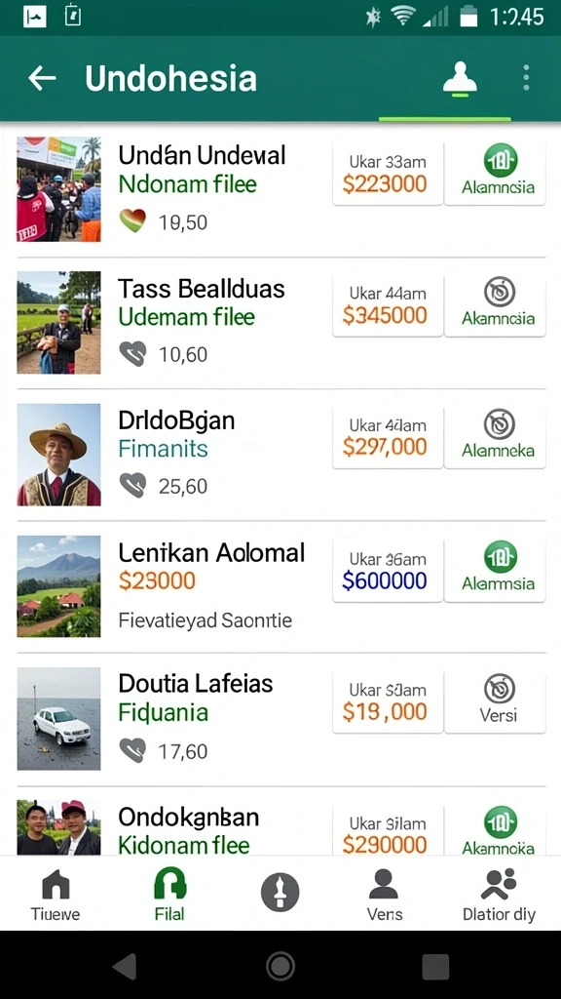Tap the $600000 price button
The height and width of the screenshot is (999, 561).
388,570
